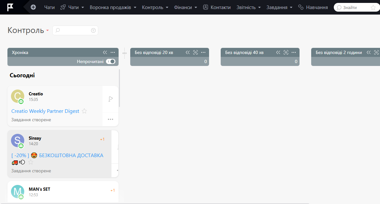Screen dimensions: 380x204
Task: Click the Хроніка column scrollbar
Action: click(120, 88)
